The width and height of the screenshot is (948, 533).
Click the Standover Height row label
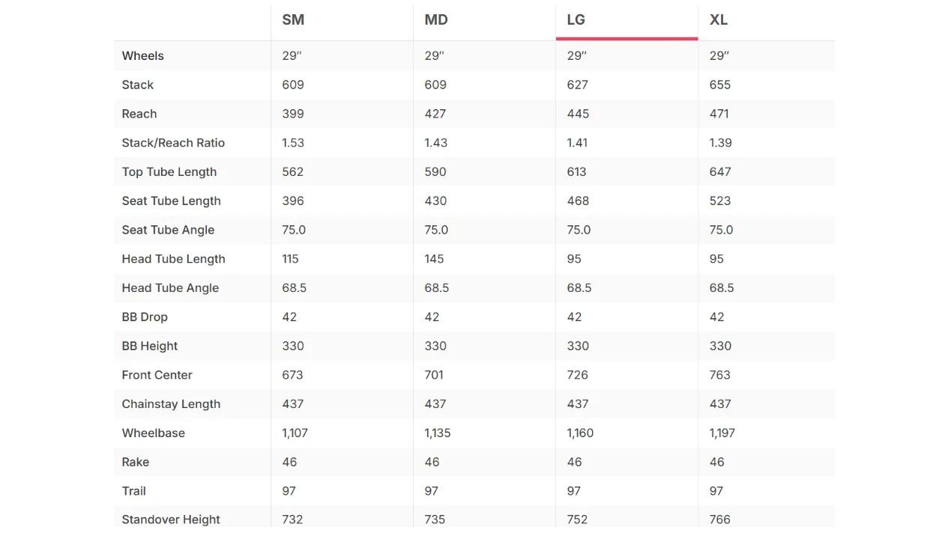(171, 520)
